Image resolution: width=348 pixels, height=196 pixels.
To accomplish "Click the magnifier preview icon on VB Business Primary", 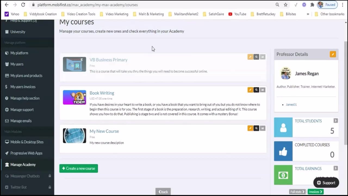I will [x=256, y=57].
